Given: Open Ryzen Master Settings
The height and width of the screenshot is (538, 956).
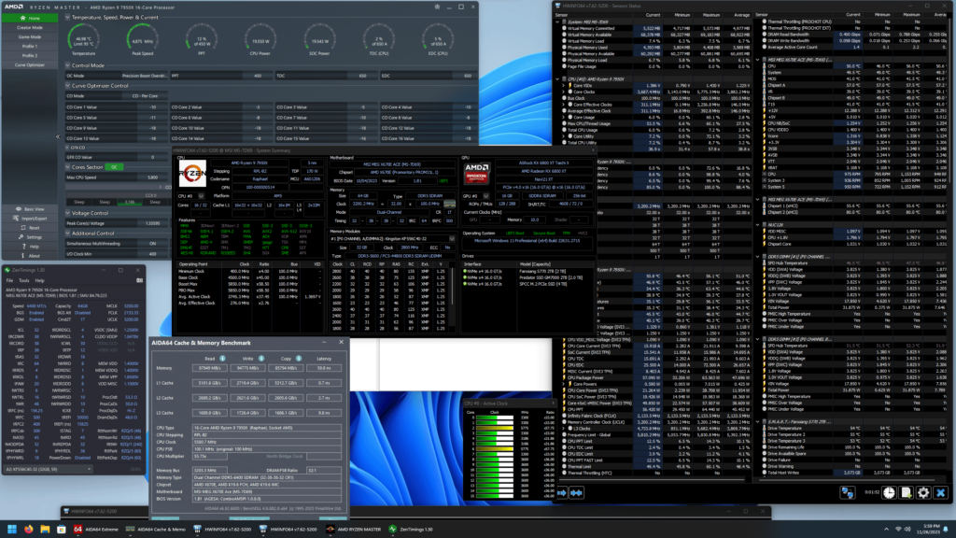Looking at the screenshot, I should (29, 237).
